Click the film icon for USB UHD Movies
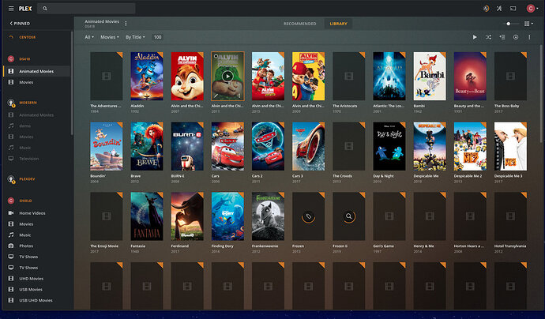The height and width of the screenshot is (319, 545). tap(11, 300)
